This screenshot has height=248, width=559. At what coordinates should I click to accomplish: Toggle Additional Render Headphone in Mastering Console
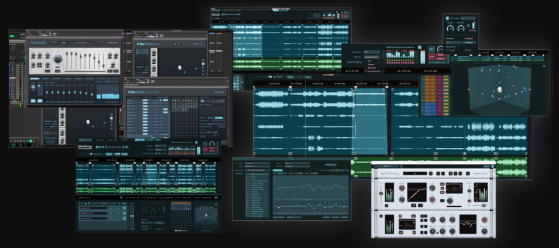coord(196,142)
